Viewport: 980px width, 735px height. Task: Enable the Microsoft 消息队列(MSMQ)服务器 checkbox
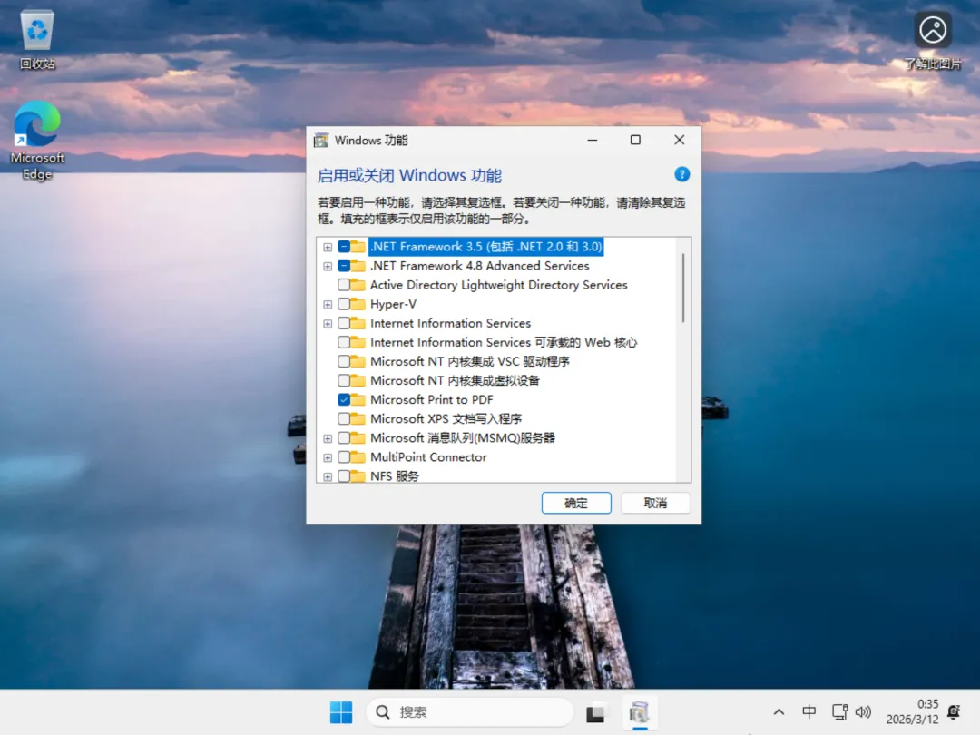coord(344,438)
